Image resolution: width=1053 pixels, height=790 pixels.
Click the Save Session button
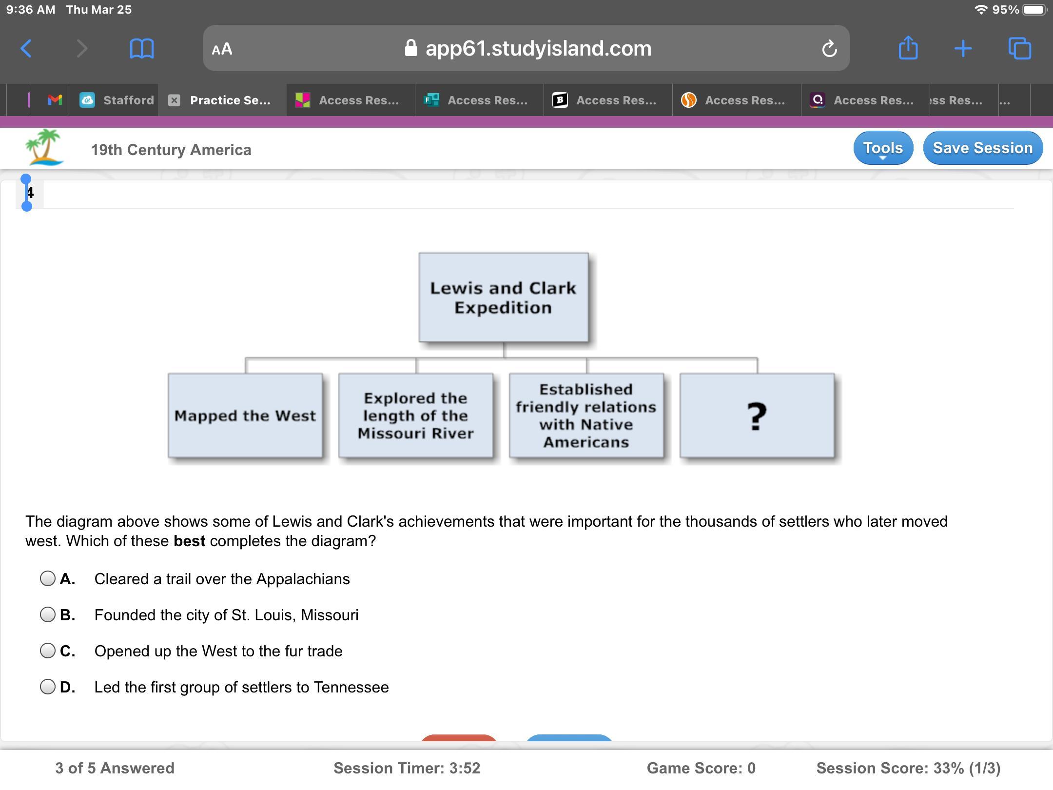click(x=982, y=148)
